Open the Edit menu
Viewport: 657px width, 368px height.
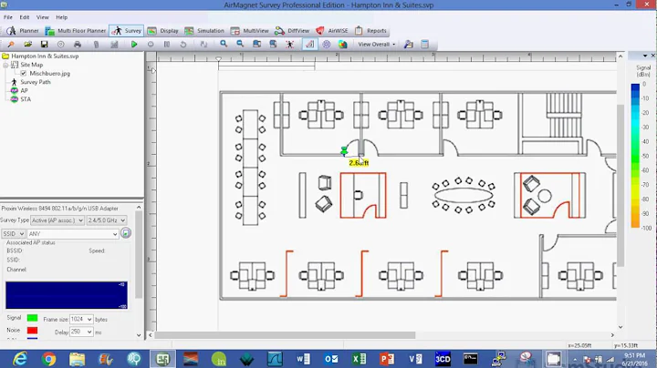tap(25, 17)
